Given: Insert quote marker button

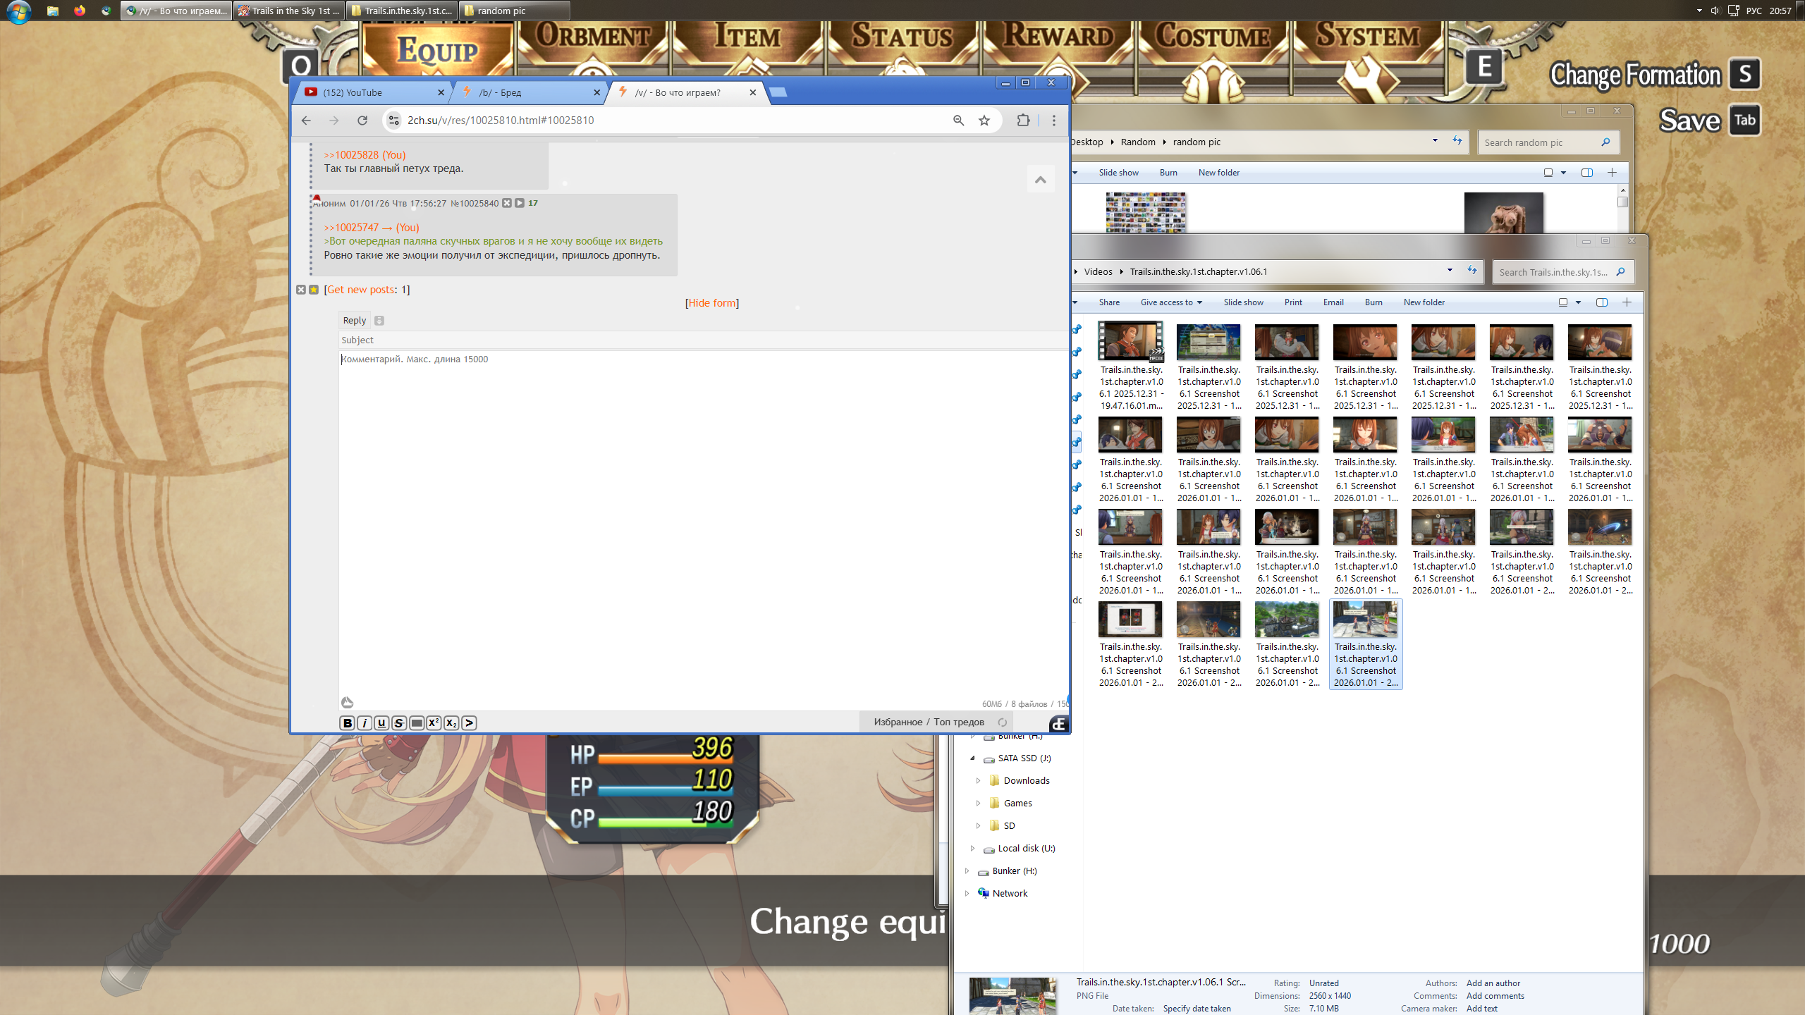Looking at the screenshot, I should click(x=469, y=722).
